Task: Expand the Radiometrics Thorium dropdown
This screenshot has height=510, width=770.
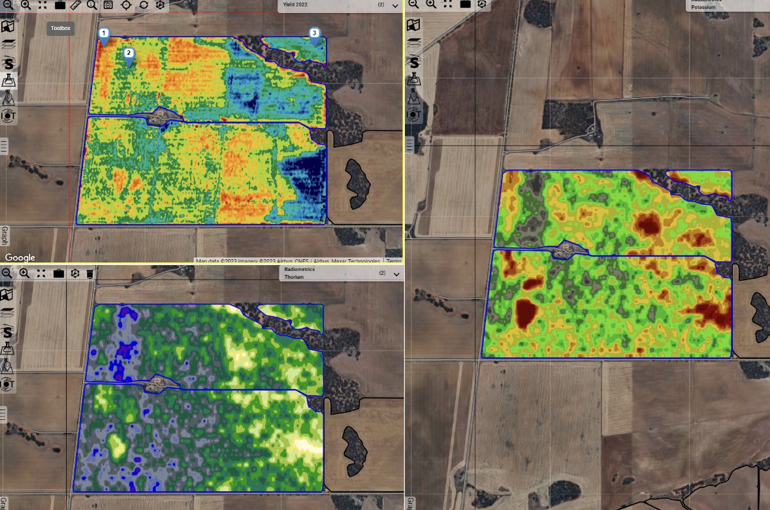Action: point(395,274)
